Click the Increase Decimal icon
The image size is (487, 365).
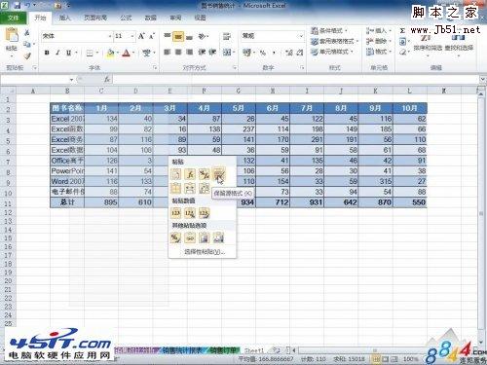[289, 53]
